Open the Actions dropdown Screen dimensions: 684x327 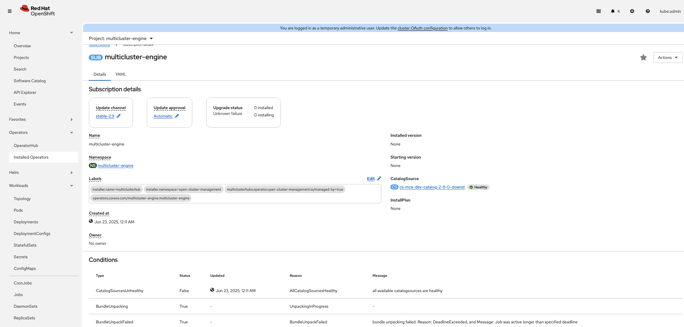coord(668,57)
